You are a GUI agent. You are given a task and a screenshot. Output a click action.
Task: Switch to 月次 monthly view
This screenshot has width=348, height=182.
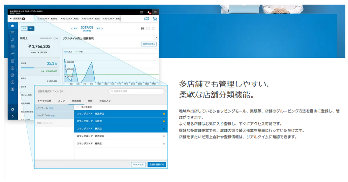(x=31, y=28)
